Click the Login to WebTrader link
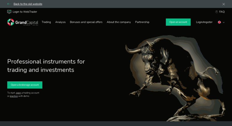The image size is (232, 126). tap(25, 12)
